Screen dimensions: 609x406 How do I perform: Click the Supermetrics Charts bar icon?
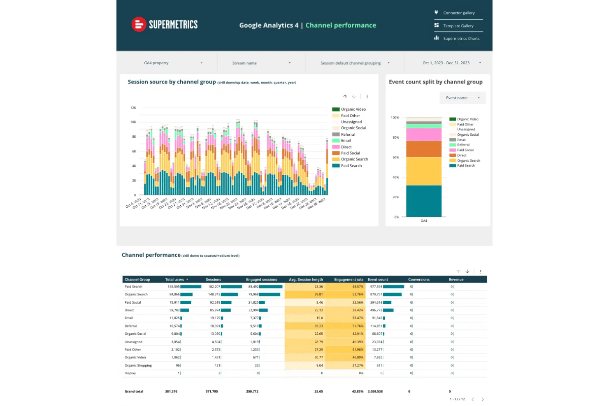[436, 38]
